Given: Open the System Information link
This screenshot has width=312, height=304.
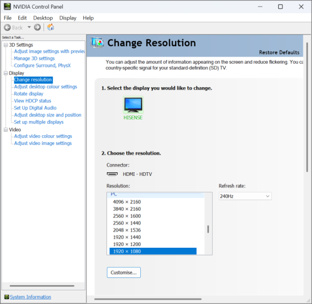Looking at the screenshot, I should point(30,297).
